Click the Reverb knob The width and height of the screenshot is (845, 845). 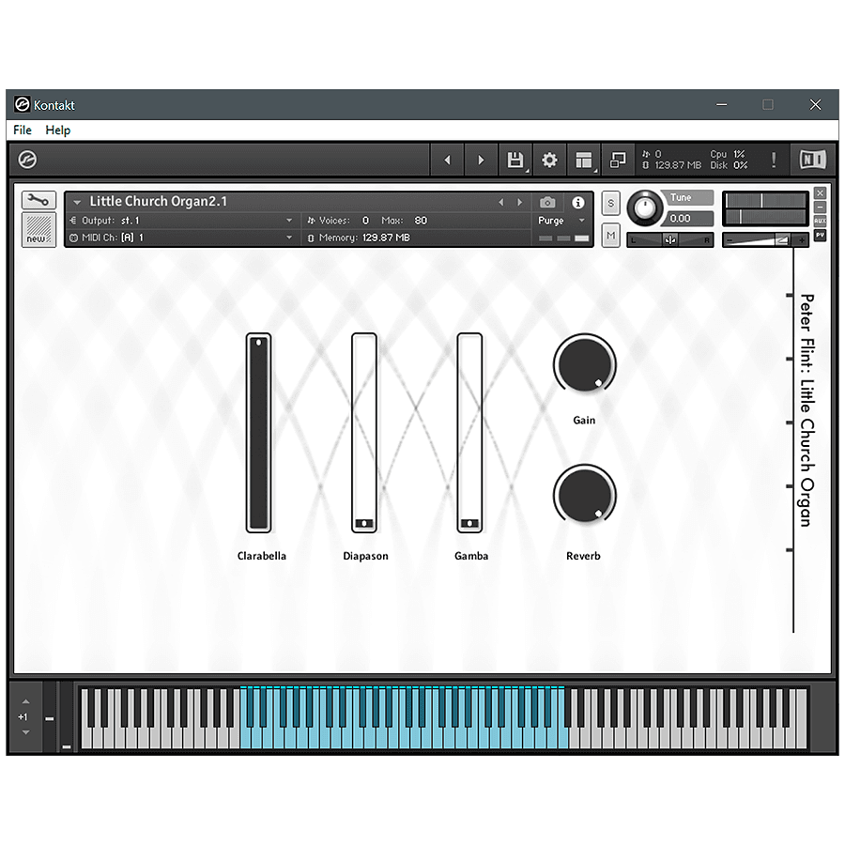click(x=585, y=495)
